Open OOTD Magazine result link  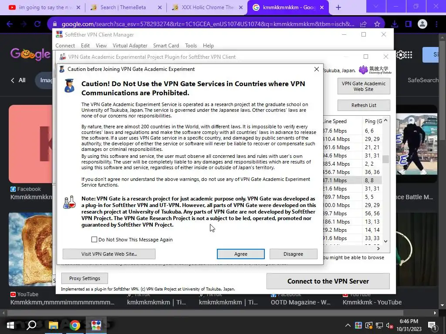301,302
